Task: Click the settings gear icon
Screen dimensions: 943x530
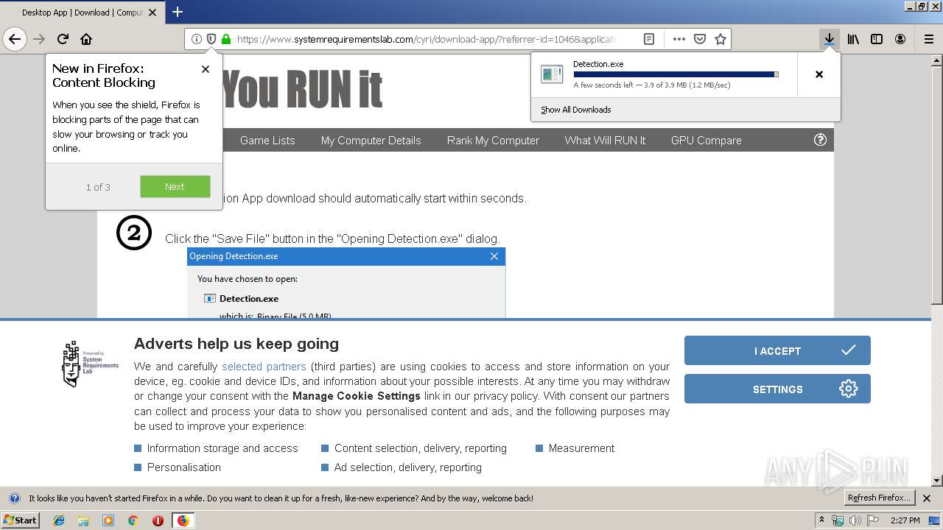Action: click(849, 389)
